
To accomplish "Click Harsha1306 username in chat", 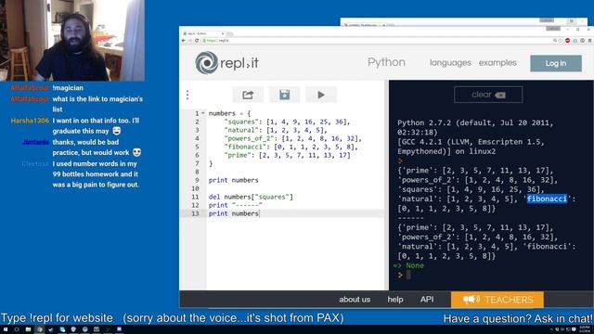I will (x=30, y=121).
